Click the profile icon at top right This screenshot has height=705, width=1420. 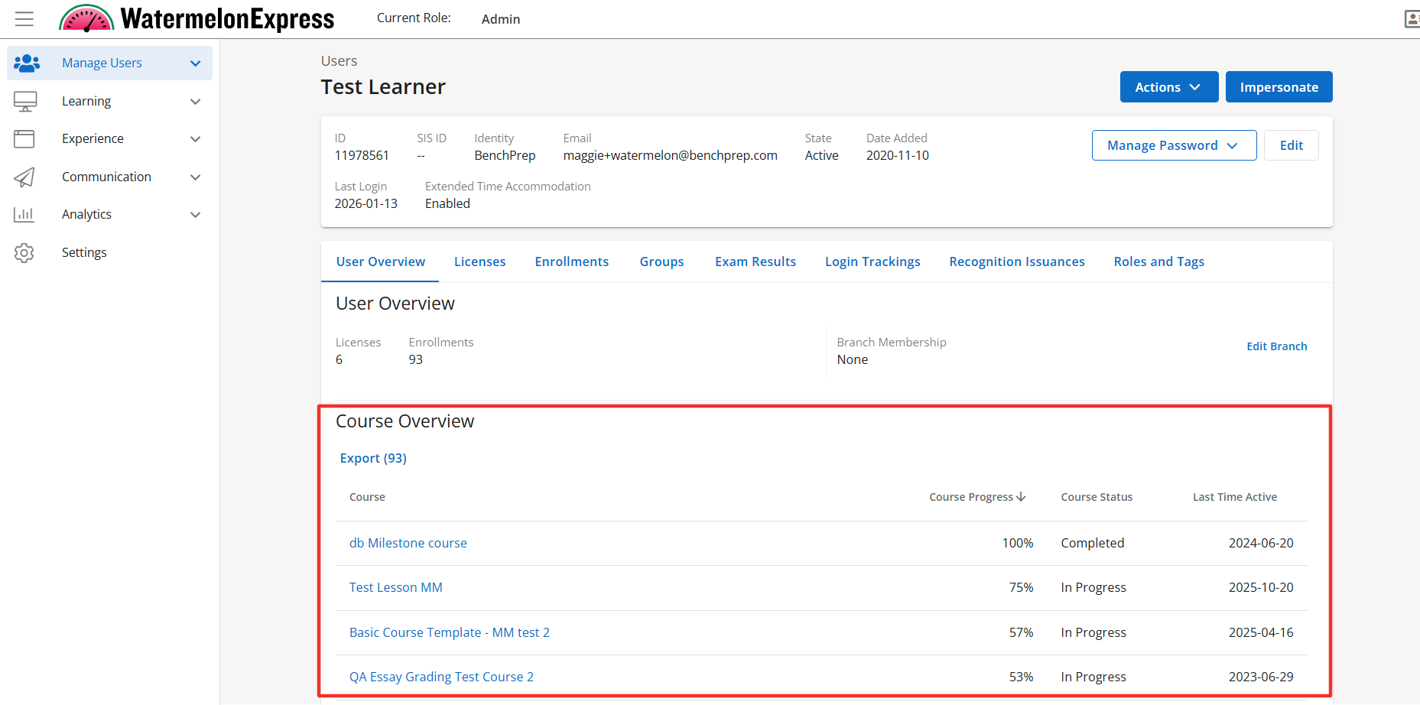pos(1412,19)
